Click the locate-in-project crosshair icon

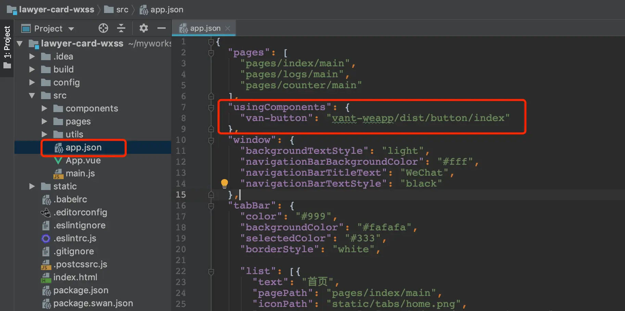click(103, 28)
